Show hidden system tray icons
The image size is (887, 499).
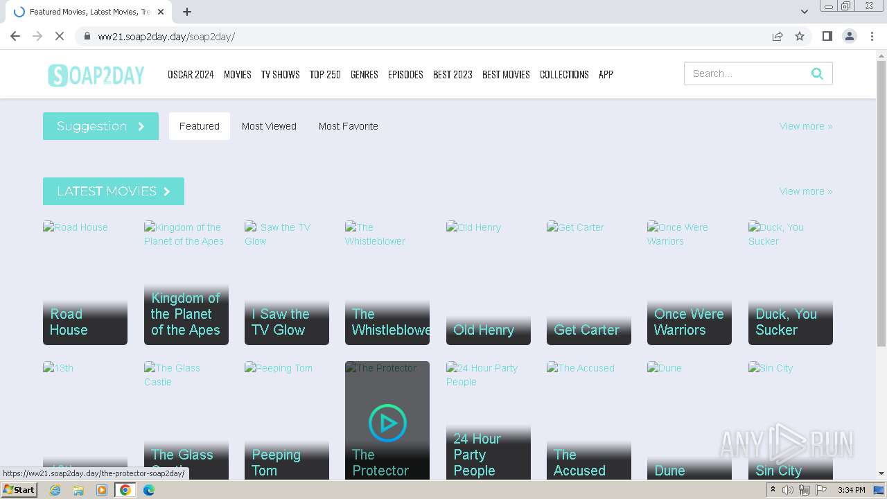(773, 490)
